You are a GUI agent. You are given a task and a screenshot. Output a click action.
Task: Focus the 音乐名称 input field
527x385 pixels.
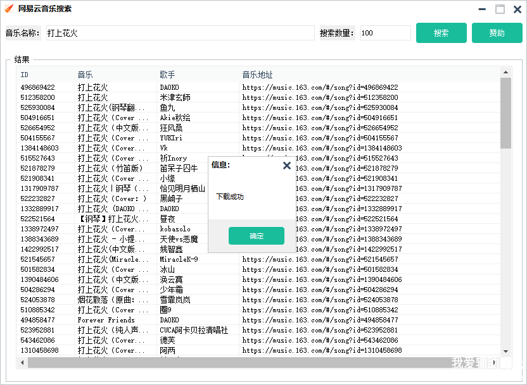tap(180, 33)
